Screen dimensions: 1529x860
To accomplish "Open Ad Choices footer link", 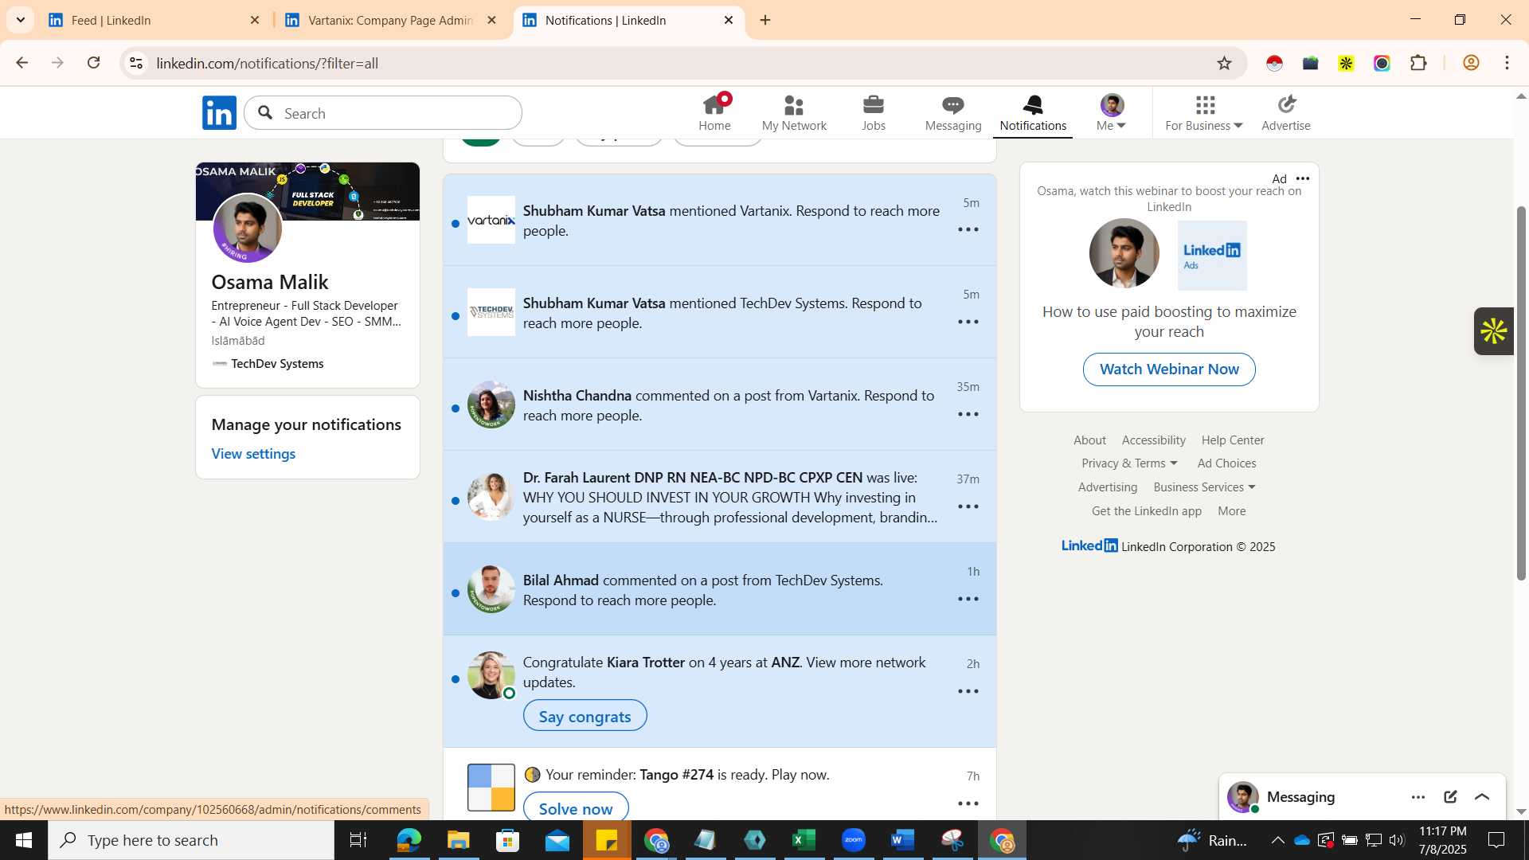I will pos(1226,463).
